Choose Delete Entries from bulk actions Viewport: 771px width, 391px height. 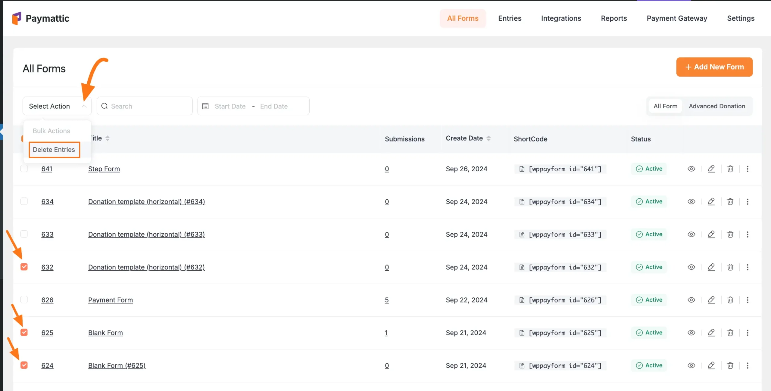coord(54,150)
